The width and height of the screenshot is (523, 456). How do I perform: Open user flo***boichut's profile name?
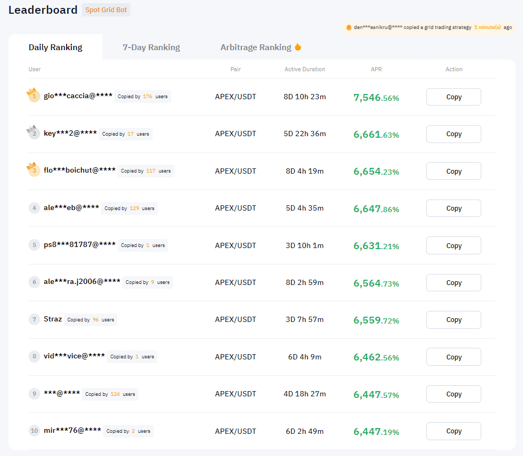tap(80, 170)
